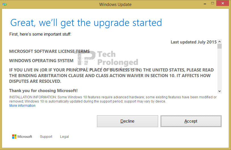This screenshot has width=231, height=150.
Task: Click the "Great, we'll get the upgrade started" heading
Action: (86, 23)
